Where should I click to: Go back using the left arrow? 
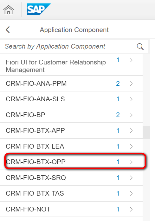pyautogui.click(x=8, y=30)
